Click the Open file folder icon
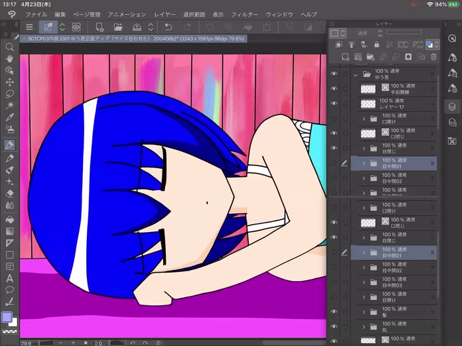Viewport: 462px width, 346px height. [x=118, y=27]
